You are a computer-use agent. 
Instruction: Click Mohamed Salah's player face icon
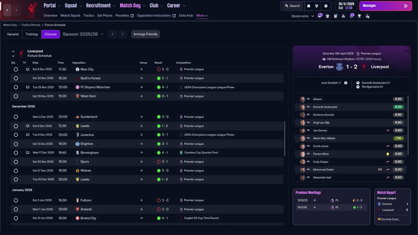[303, 170]
